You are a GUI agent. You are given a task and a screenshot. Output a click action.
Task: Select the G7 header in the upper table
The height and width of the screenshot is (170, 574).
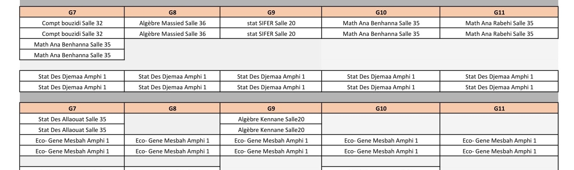click(x=72, y=12)
